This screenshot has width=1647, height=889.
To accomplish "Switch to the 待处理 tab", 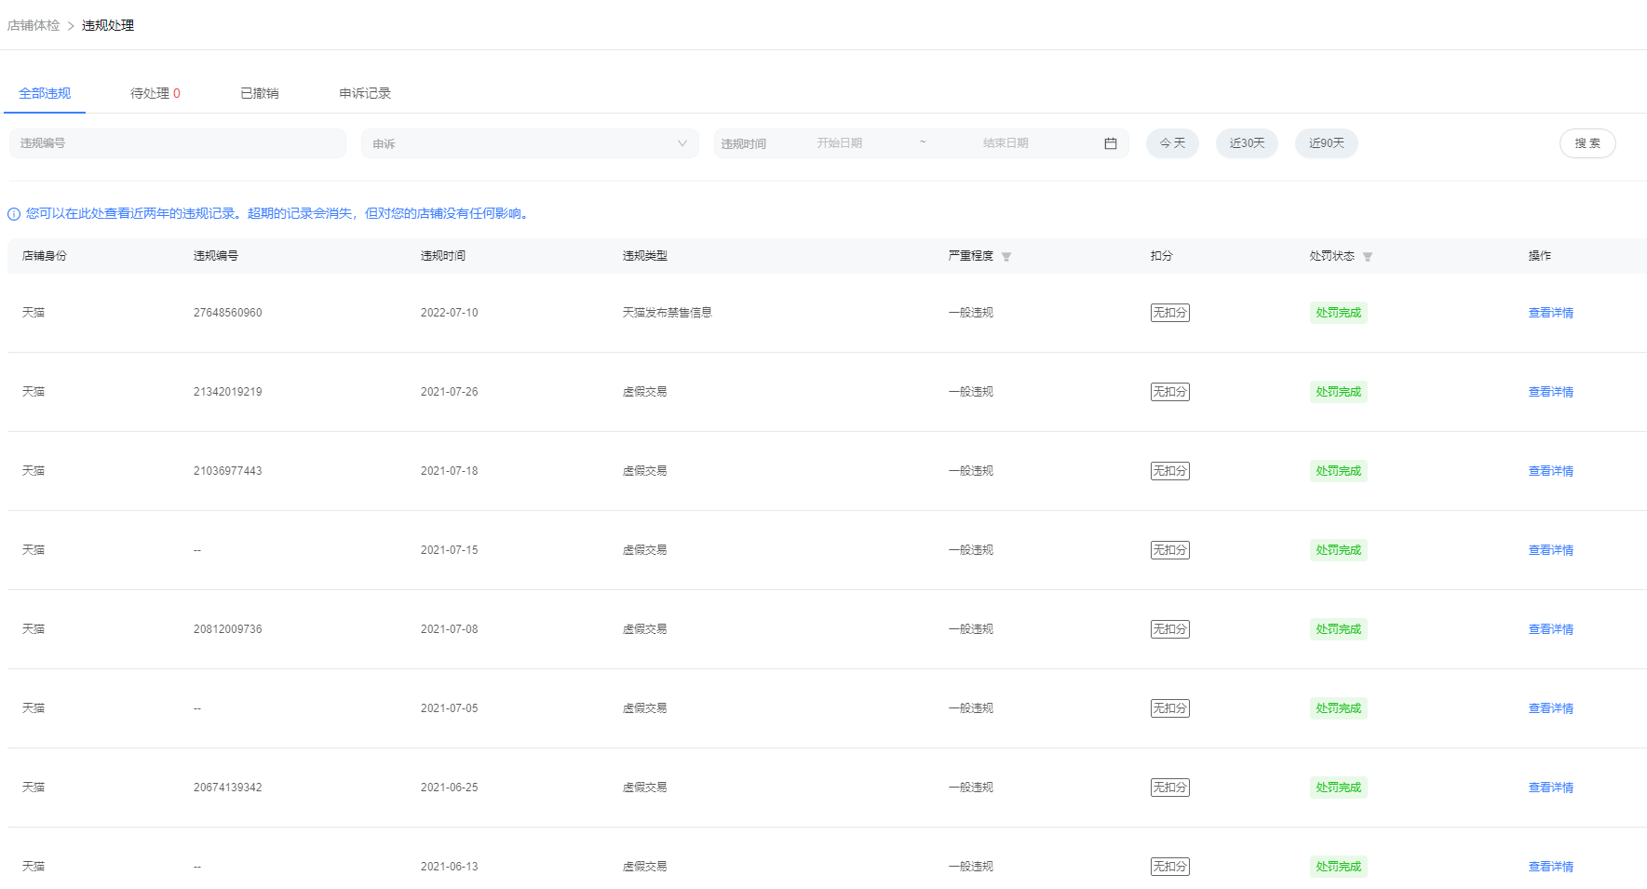I will [155, 93].
